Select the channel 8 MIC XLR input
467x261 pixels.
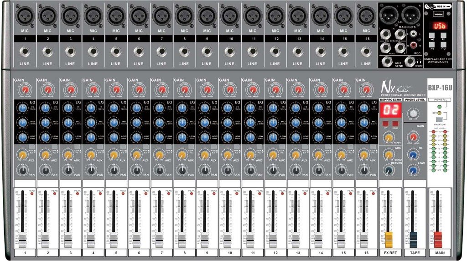(184, 15)
